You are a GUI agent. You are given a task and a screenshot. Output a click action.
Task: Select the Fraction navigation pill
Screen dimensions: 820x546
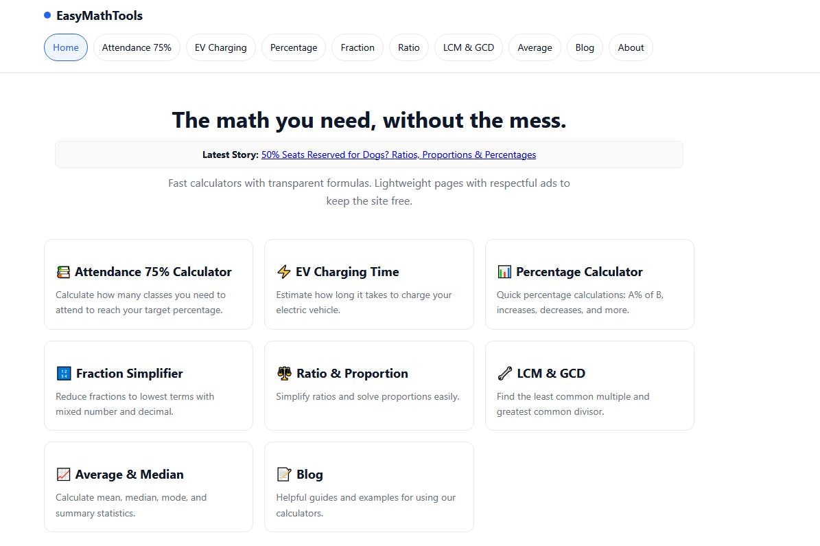(357, 47)
